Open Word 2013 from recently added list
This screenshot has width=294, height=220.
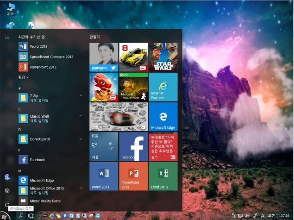pos(50,46)
